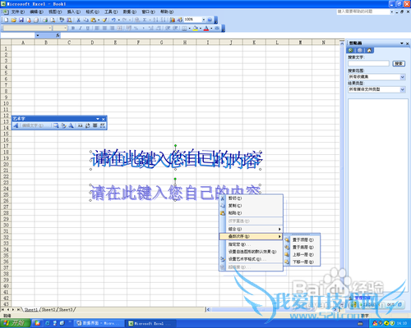Image resolution: width=411 pixels, height=328 pixels.
Task: Toggle Merge and Center button
Action: click(119, 28)
